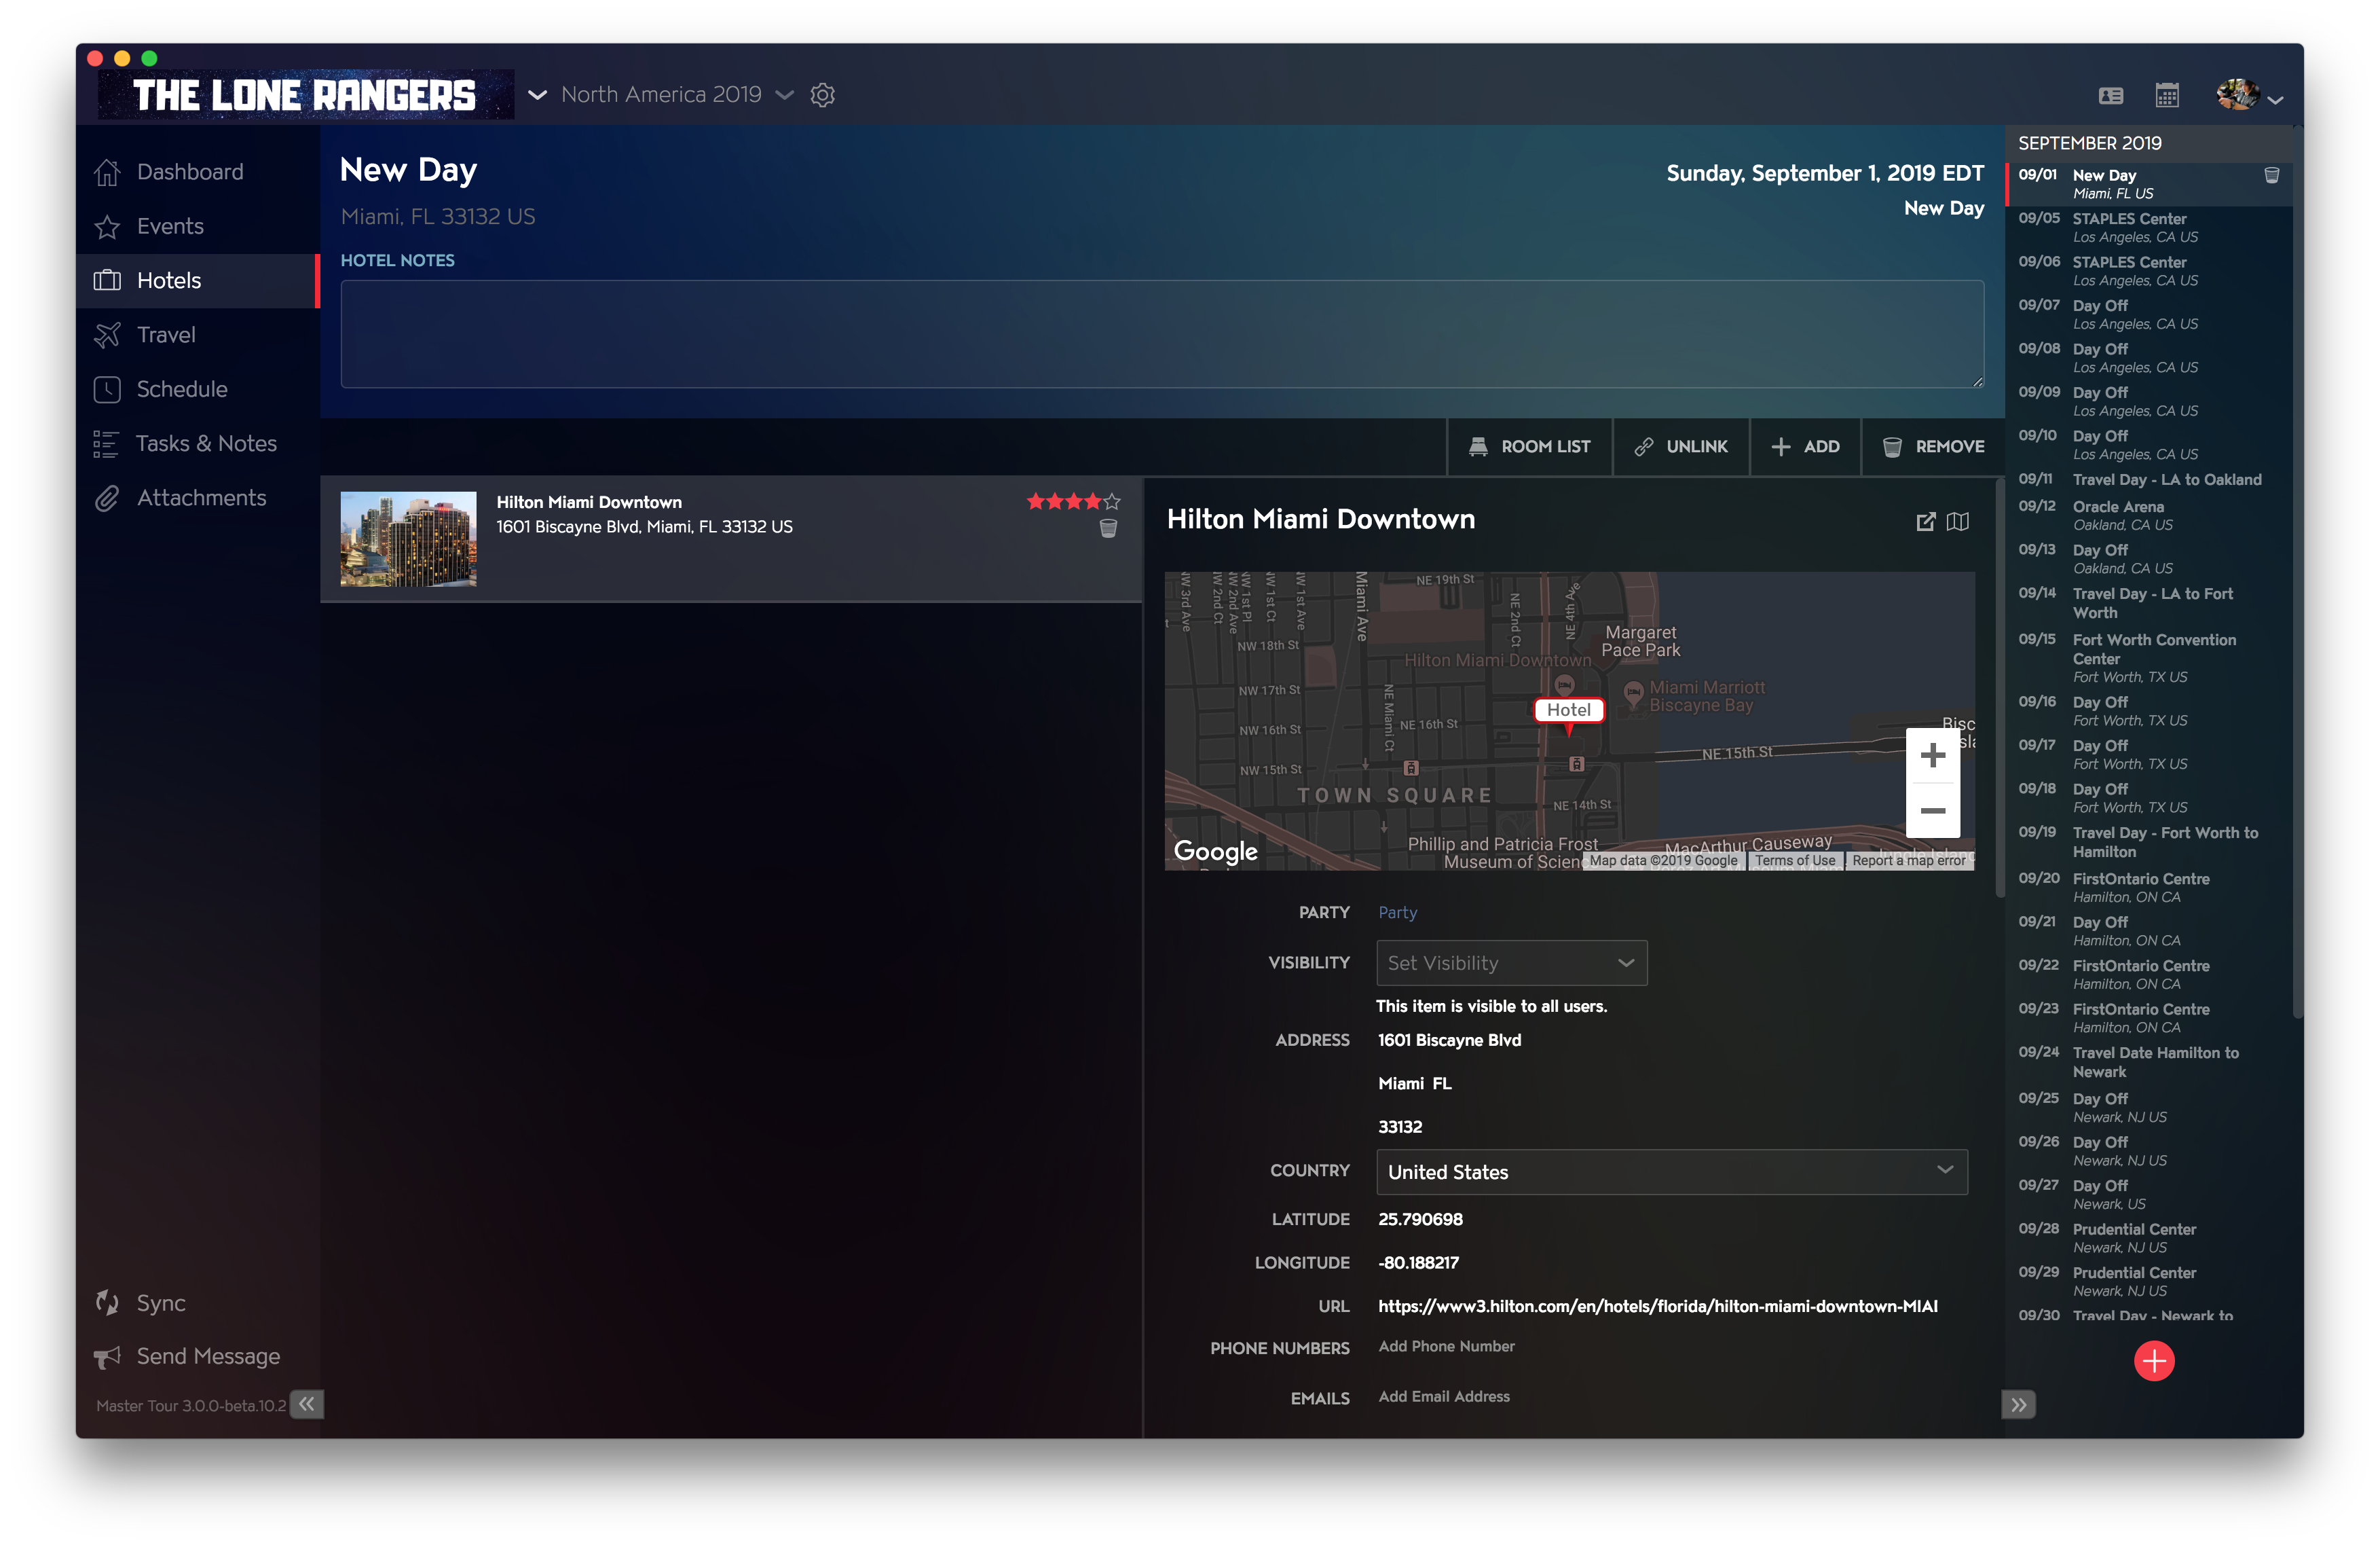2380x1547 pixels.
Task: Open the Set Visibility dropdown
Action: (1511, 962)
